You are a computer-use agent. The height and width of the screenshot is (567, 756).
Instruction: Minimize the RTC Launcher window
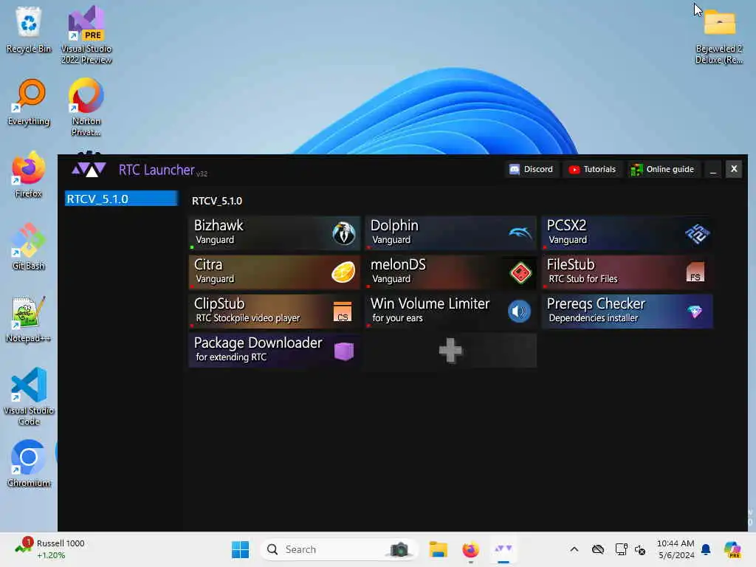click(x=713, y=169)
